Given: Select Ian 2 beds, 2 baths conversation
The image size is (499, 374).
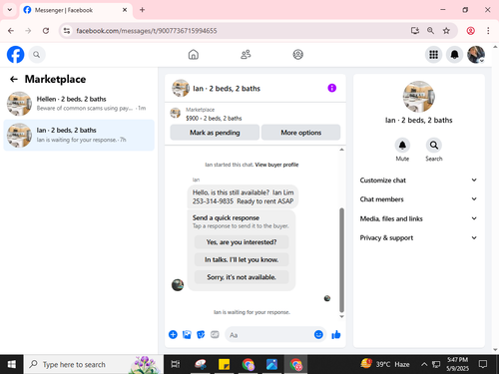Looking at the screenshot, I should (x=79, y=135).
